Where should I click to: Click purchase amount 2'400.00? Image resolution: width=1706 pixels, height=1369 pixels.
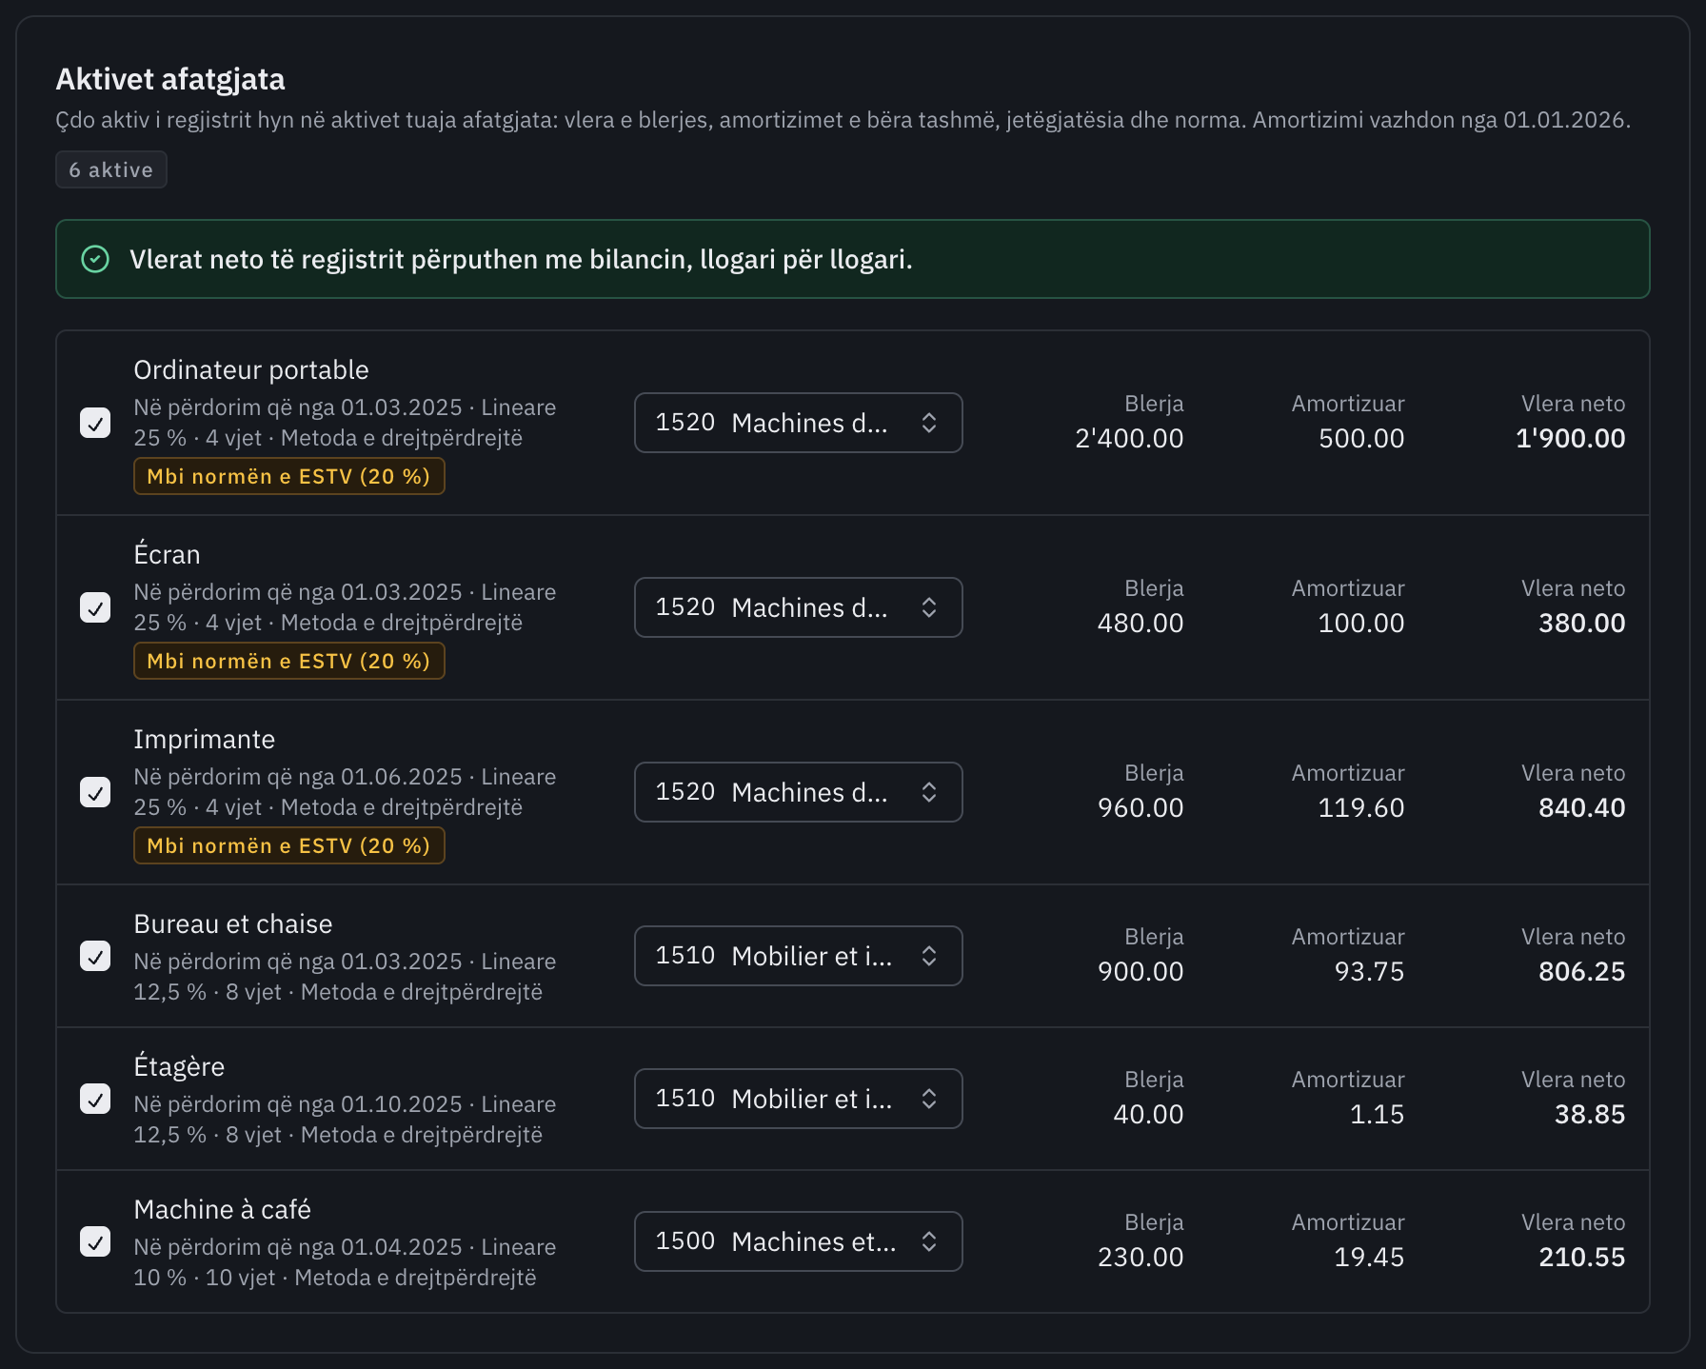pyautogui.click(x=1129, y=438)
